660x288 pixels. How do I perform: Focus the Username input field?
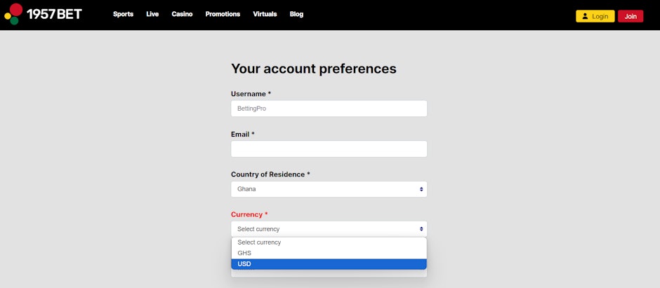point(329,109)
